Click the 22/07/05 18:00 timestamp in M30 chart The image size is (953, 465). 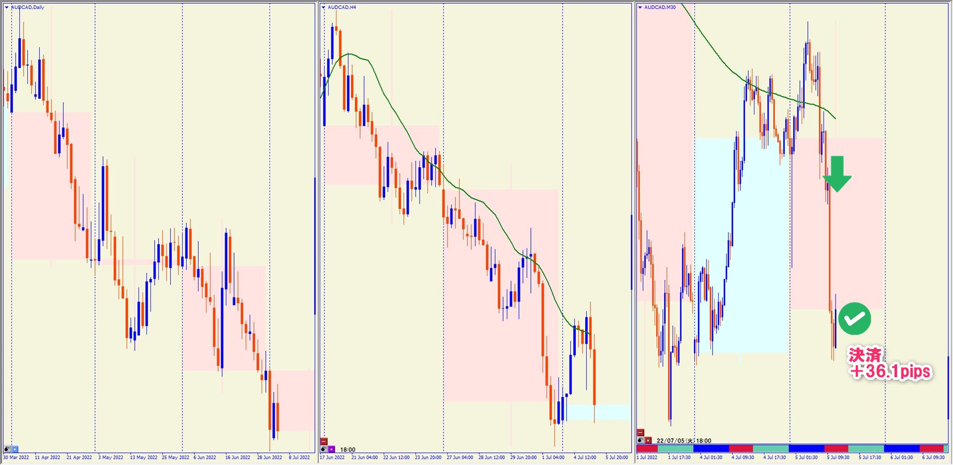tap(684, 441)
